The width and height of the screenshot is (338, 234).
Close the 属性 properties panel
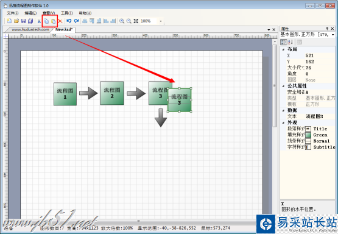coord(333,29)
